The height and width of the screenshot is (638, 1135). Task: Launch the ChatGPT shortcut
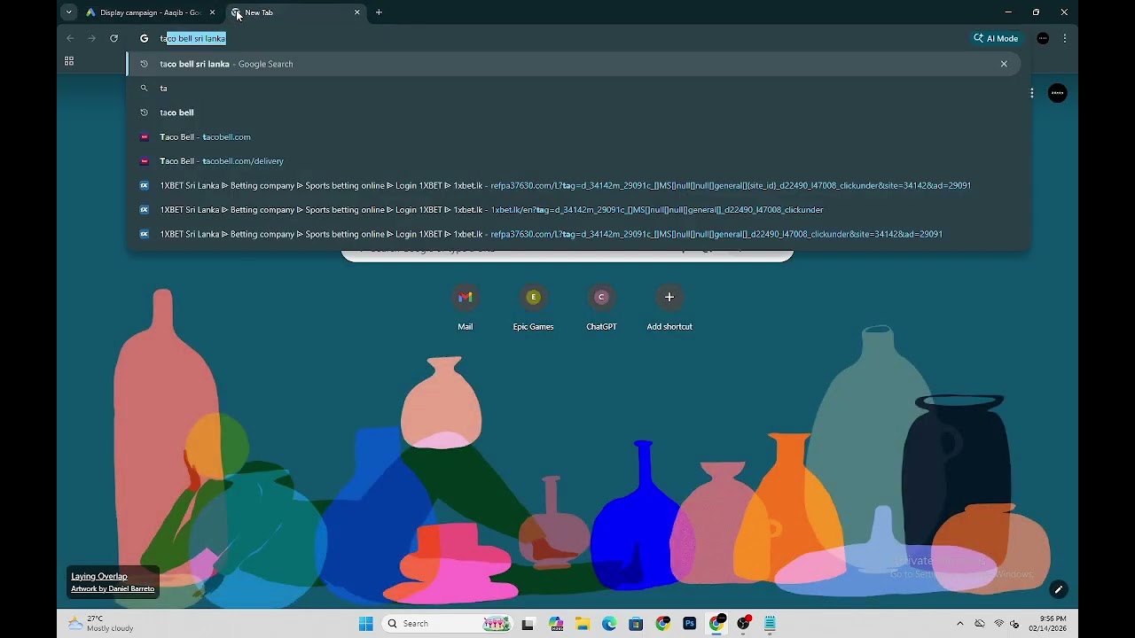click(601, 307)
